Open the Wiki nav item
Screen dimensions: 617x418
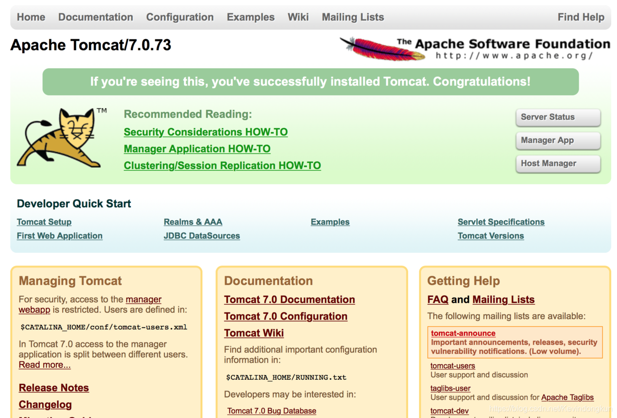click(x=298, y=17)
